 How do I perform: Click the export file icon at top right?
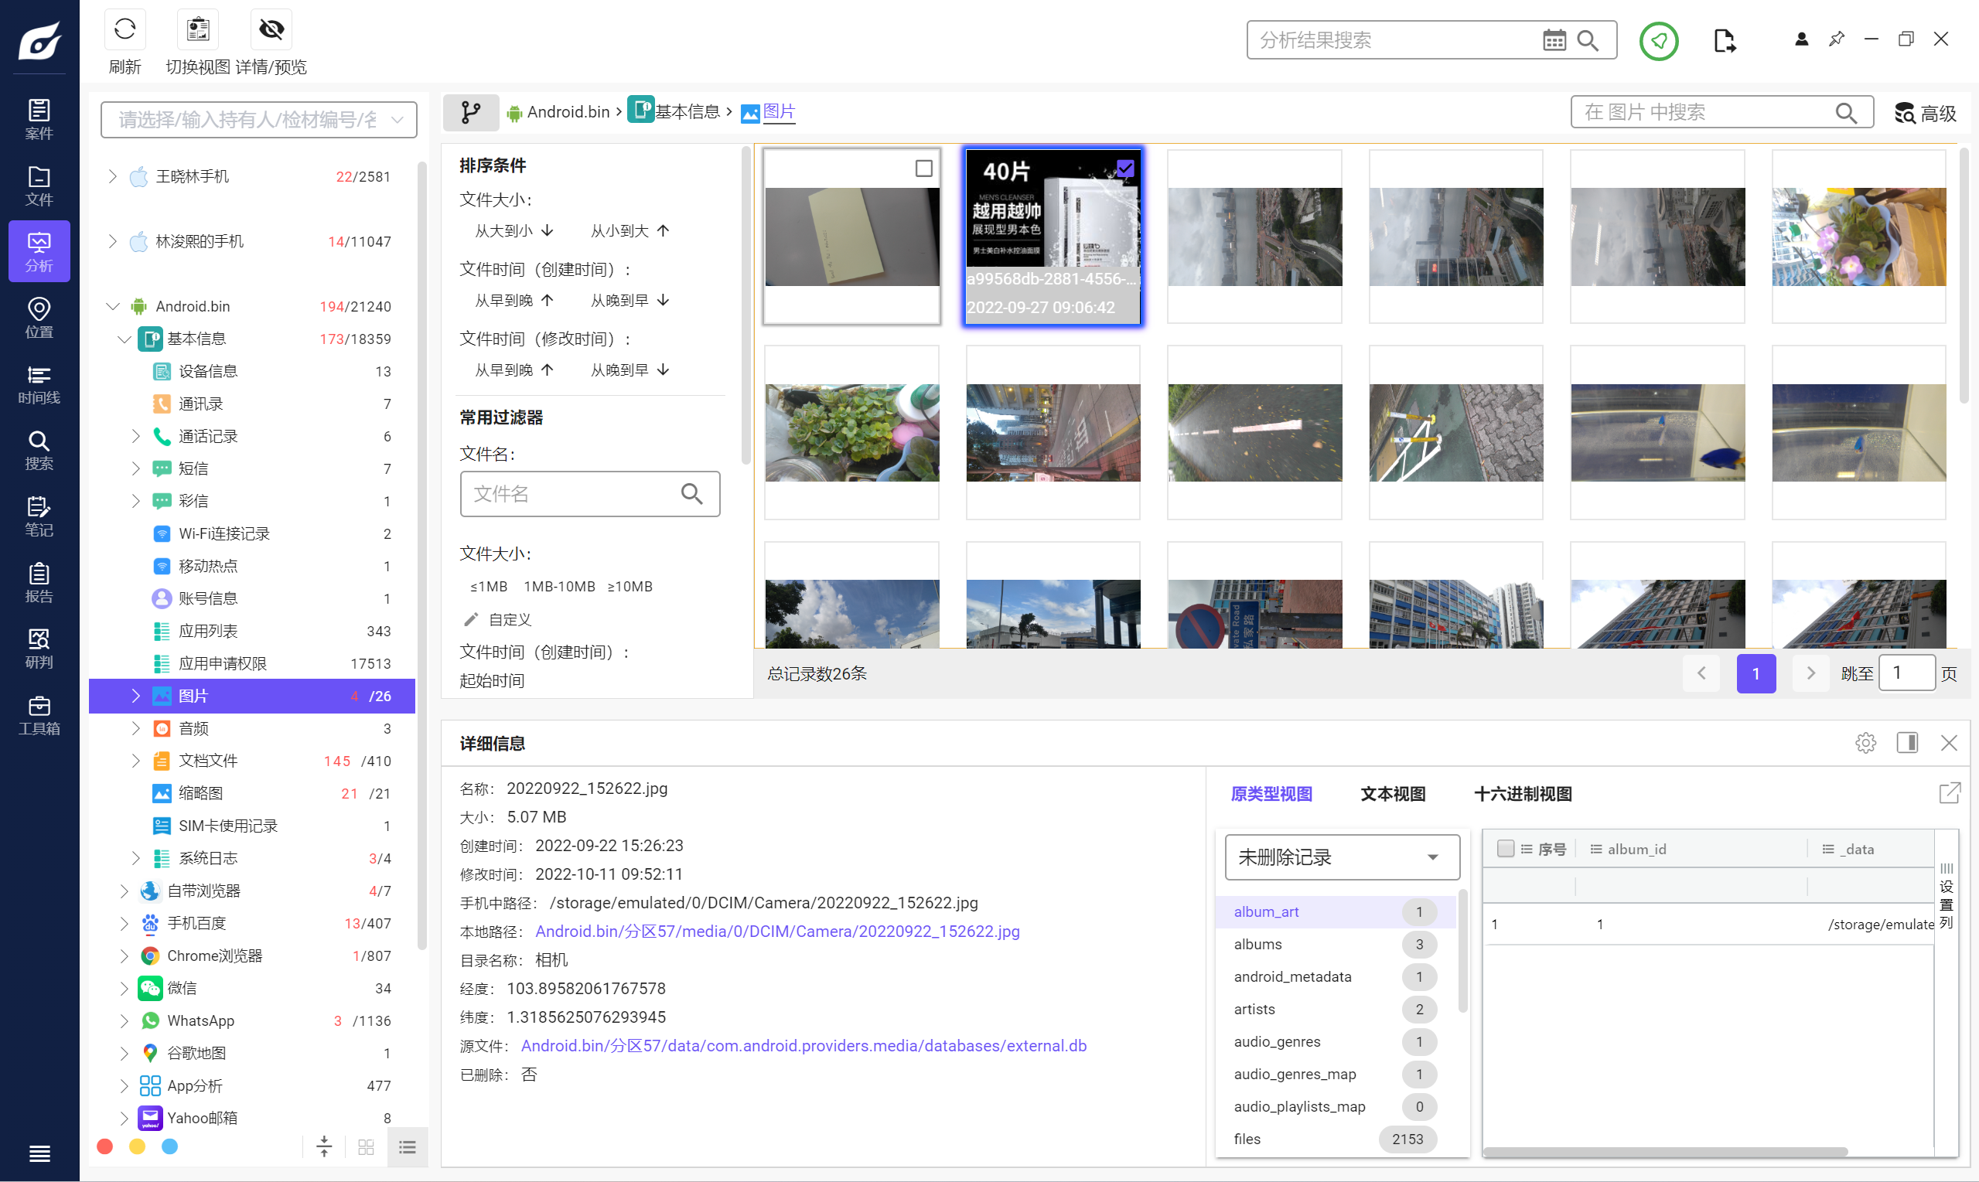(1724, 41)
